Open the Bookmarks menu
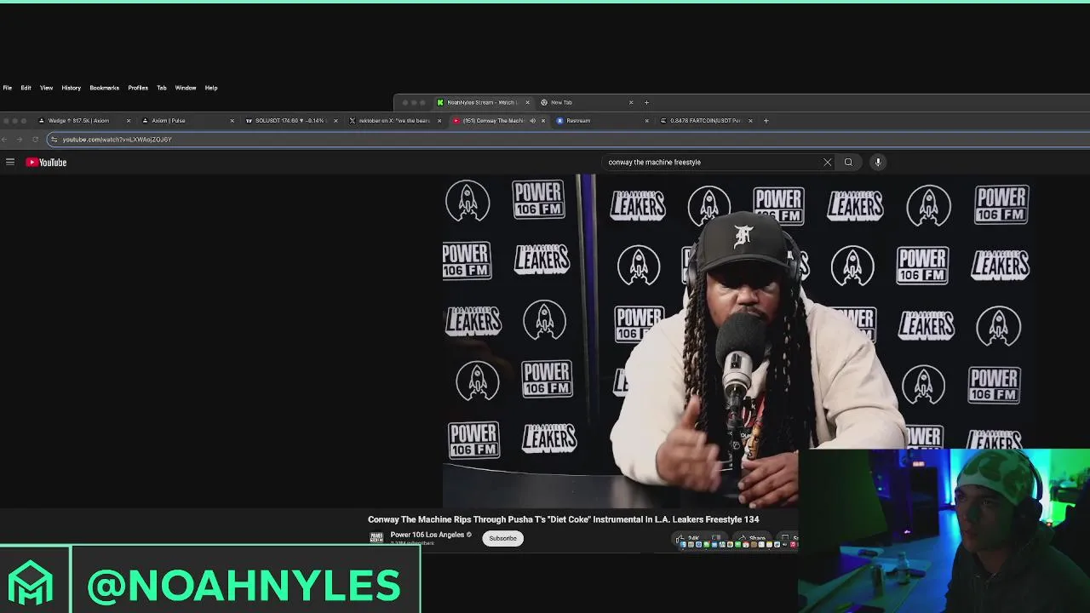The height and width of the screenshot is (613, 1090). 104,88
